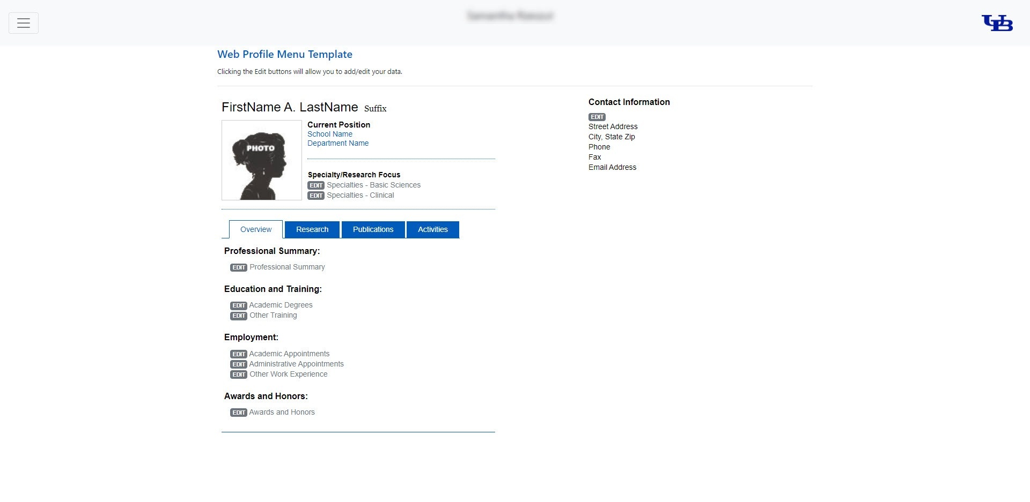This screenshot has height=502, width=1030.
Task: Click EDIT icon for Academic Appointments
Action: pos(239,354)
